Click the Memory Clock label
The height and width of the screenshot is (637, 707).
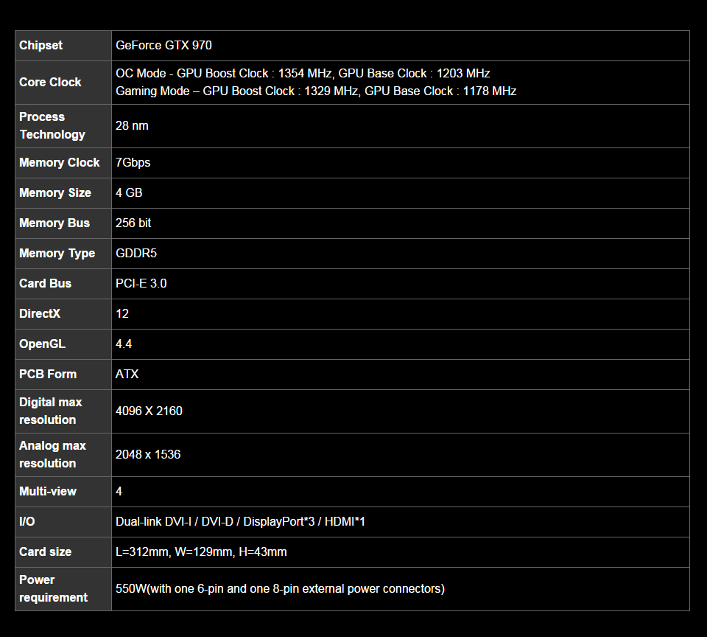[59, 162]
